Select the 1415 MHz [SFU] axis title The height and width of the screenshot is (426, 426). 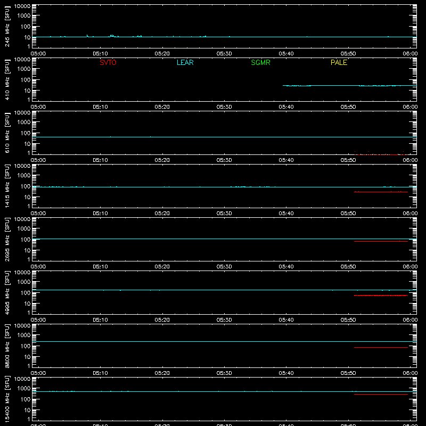[x=7, y=186]
